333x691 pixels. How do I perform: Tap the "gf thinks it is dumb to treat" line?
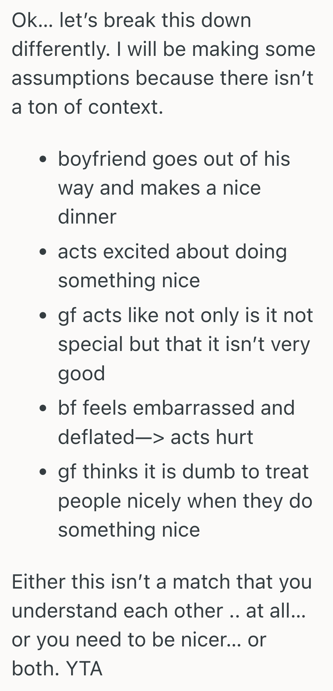[183, 472]
